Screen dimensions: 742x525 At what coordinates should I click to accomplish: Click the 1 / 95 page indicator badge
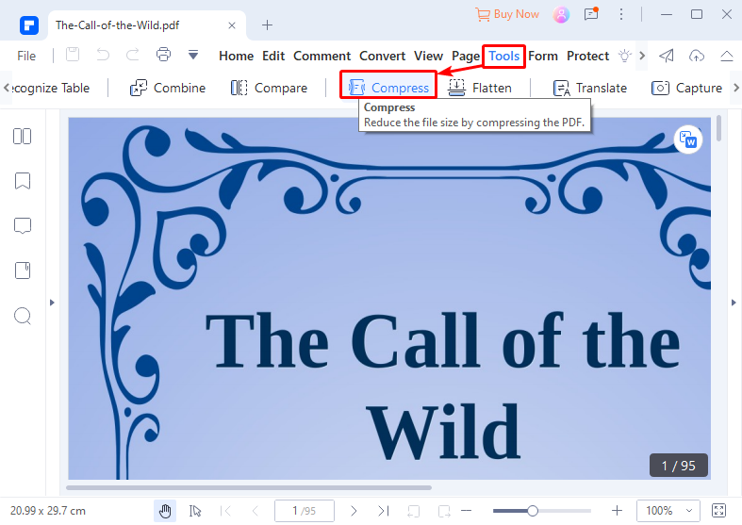coord(679,466)
